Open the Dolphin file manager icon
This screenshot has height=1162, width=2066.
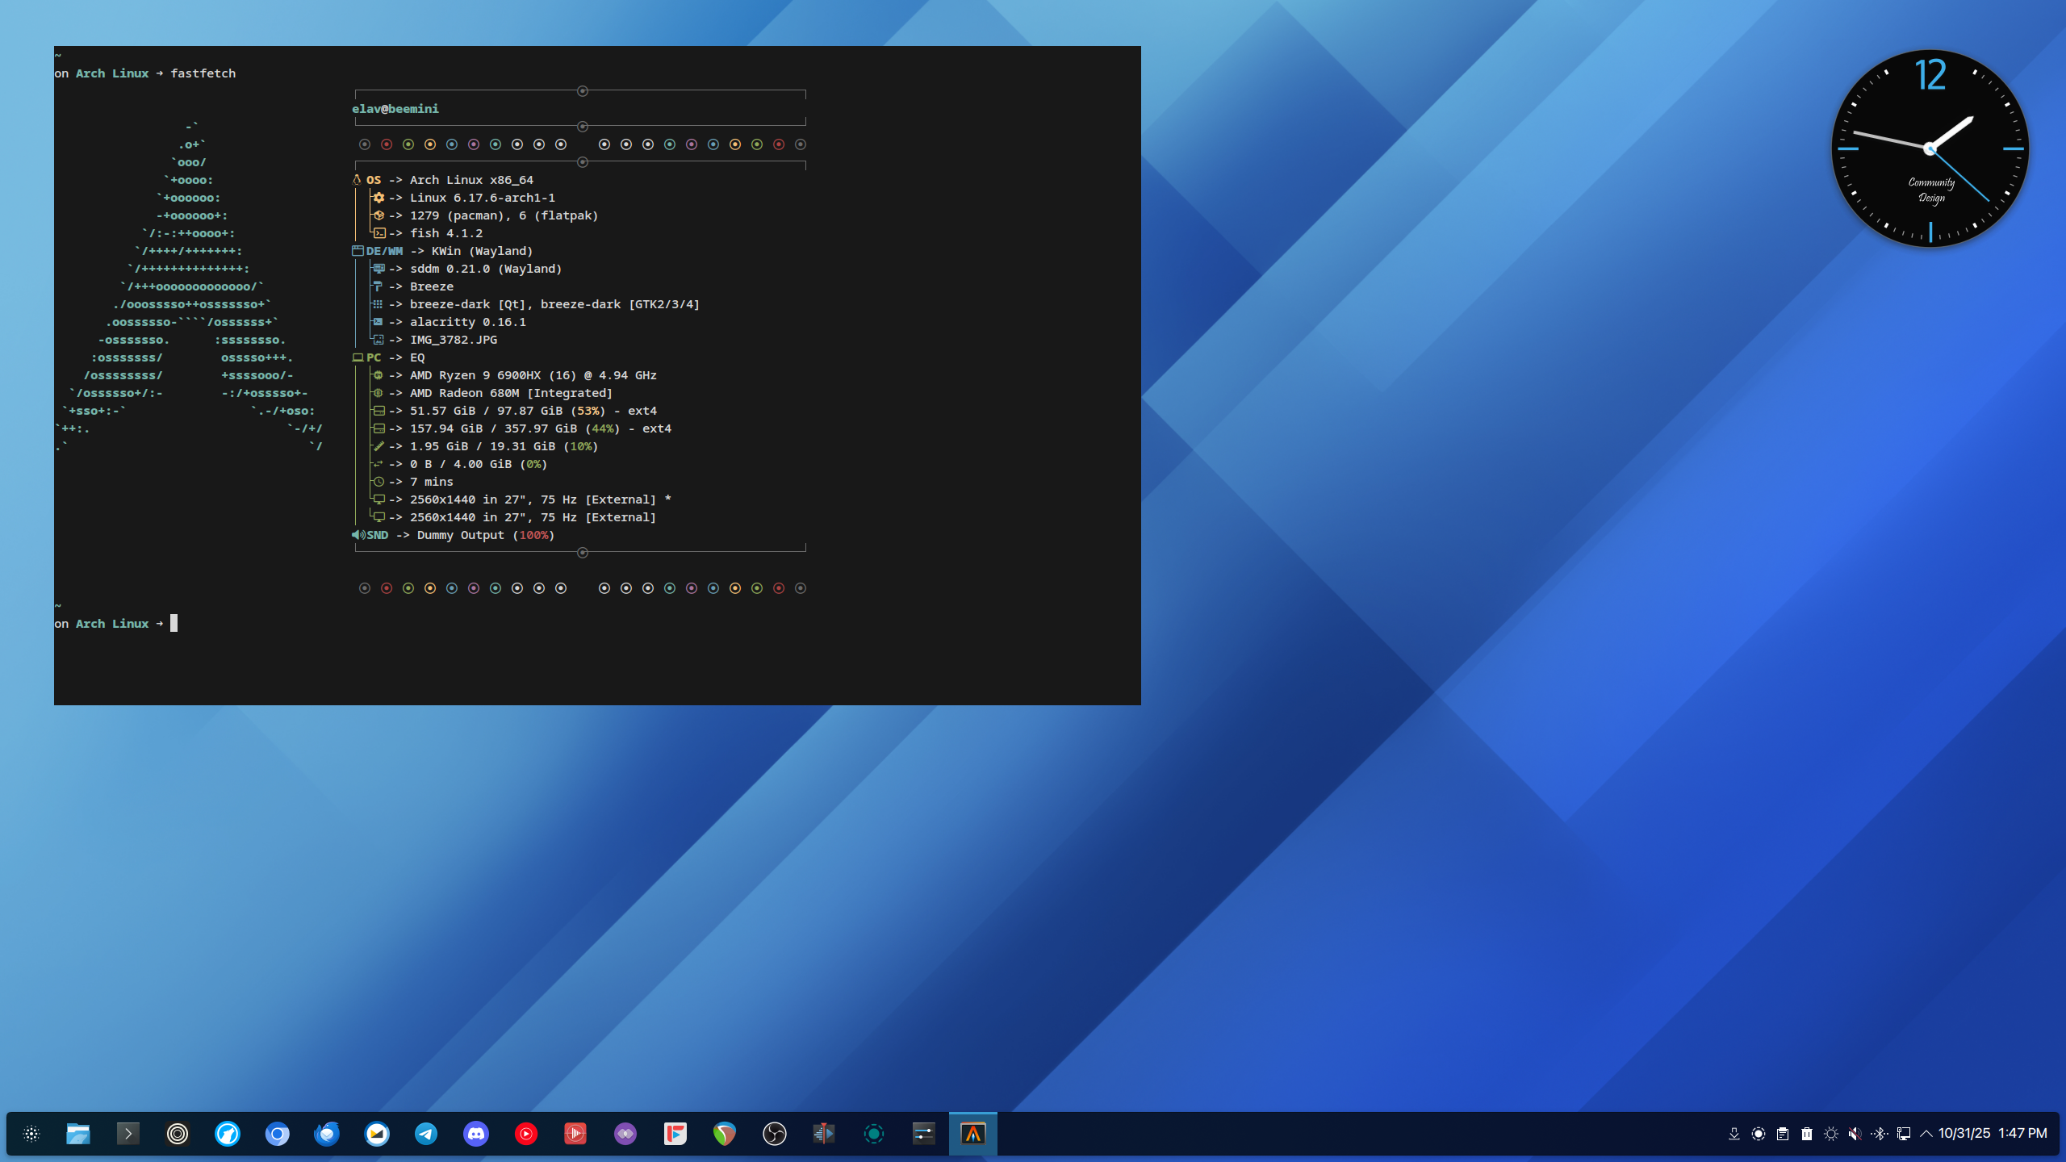click(x=78, y=1134)
